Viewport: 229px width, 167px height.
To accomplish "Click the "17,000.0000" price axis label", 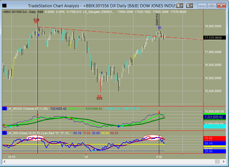I will click(213, 52).
